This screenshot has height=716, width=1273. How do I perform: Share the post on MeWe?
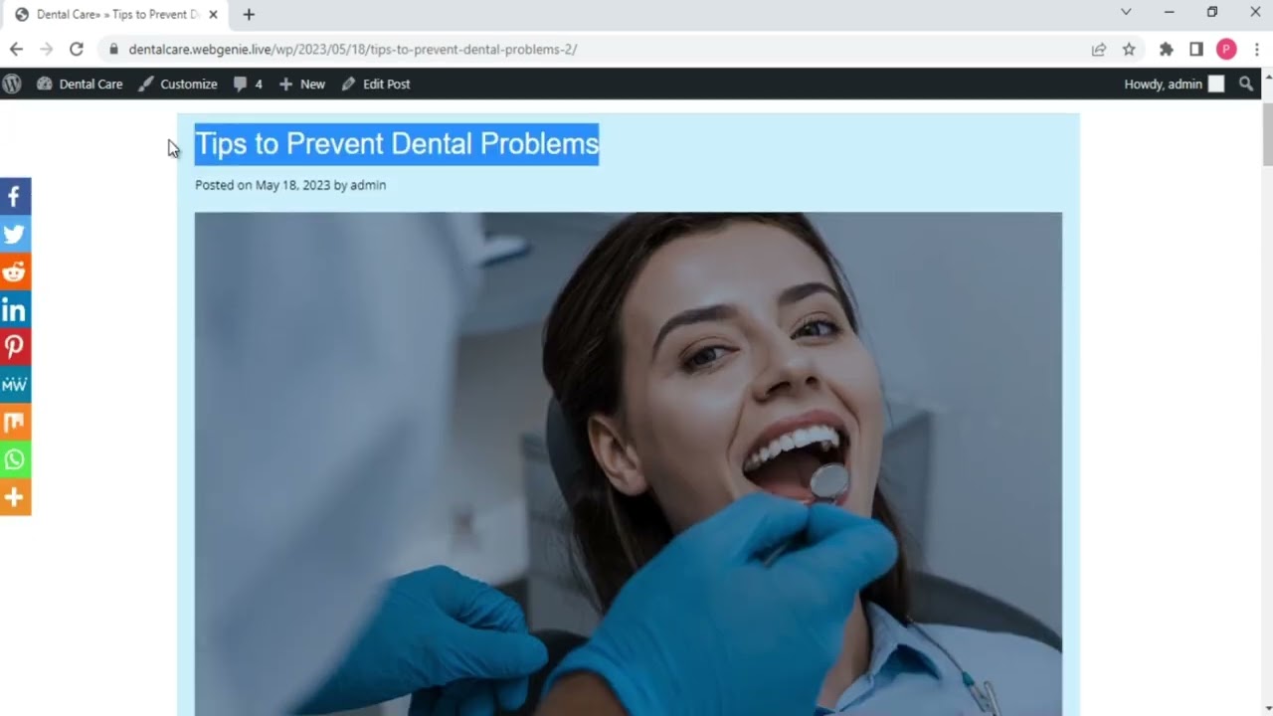tap(15, 385)
